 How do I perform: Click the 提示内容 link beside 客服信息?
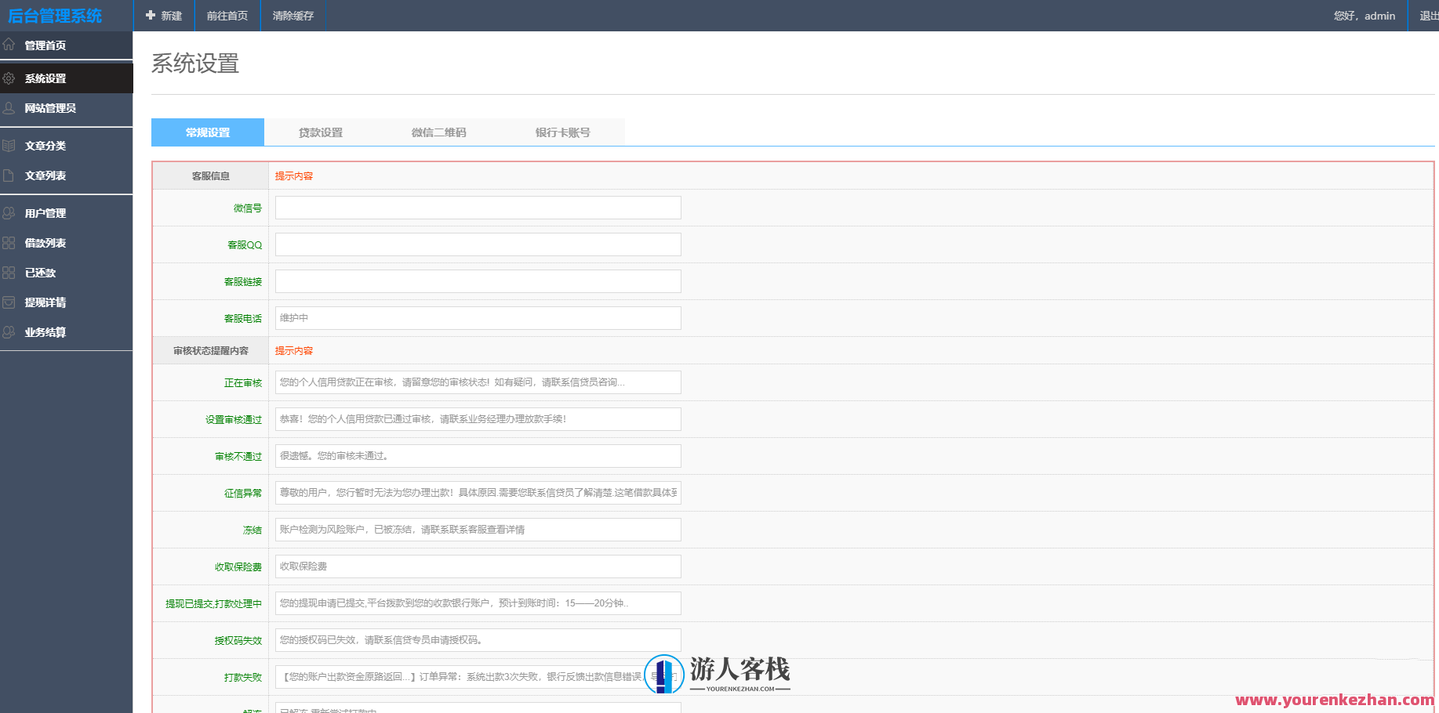(x=293, y=176)
